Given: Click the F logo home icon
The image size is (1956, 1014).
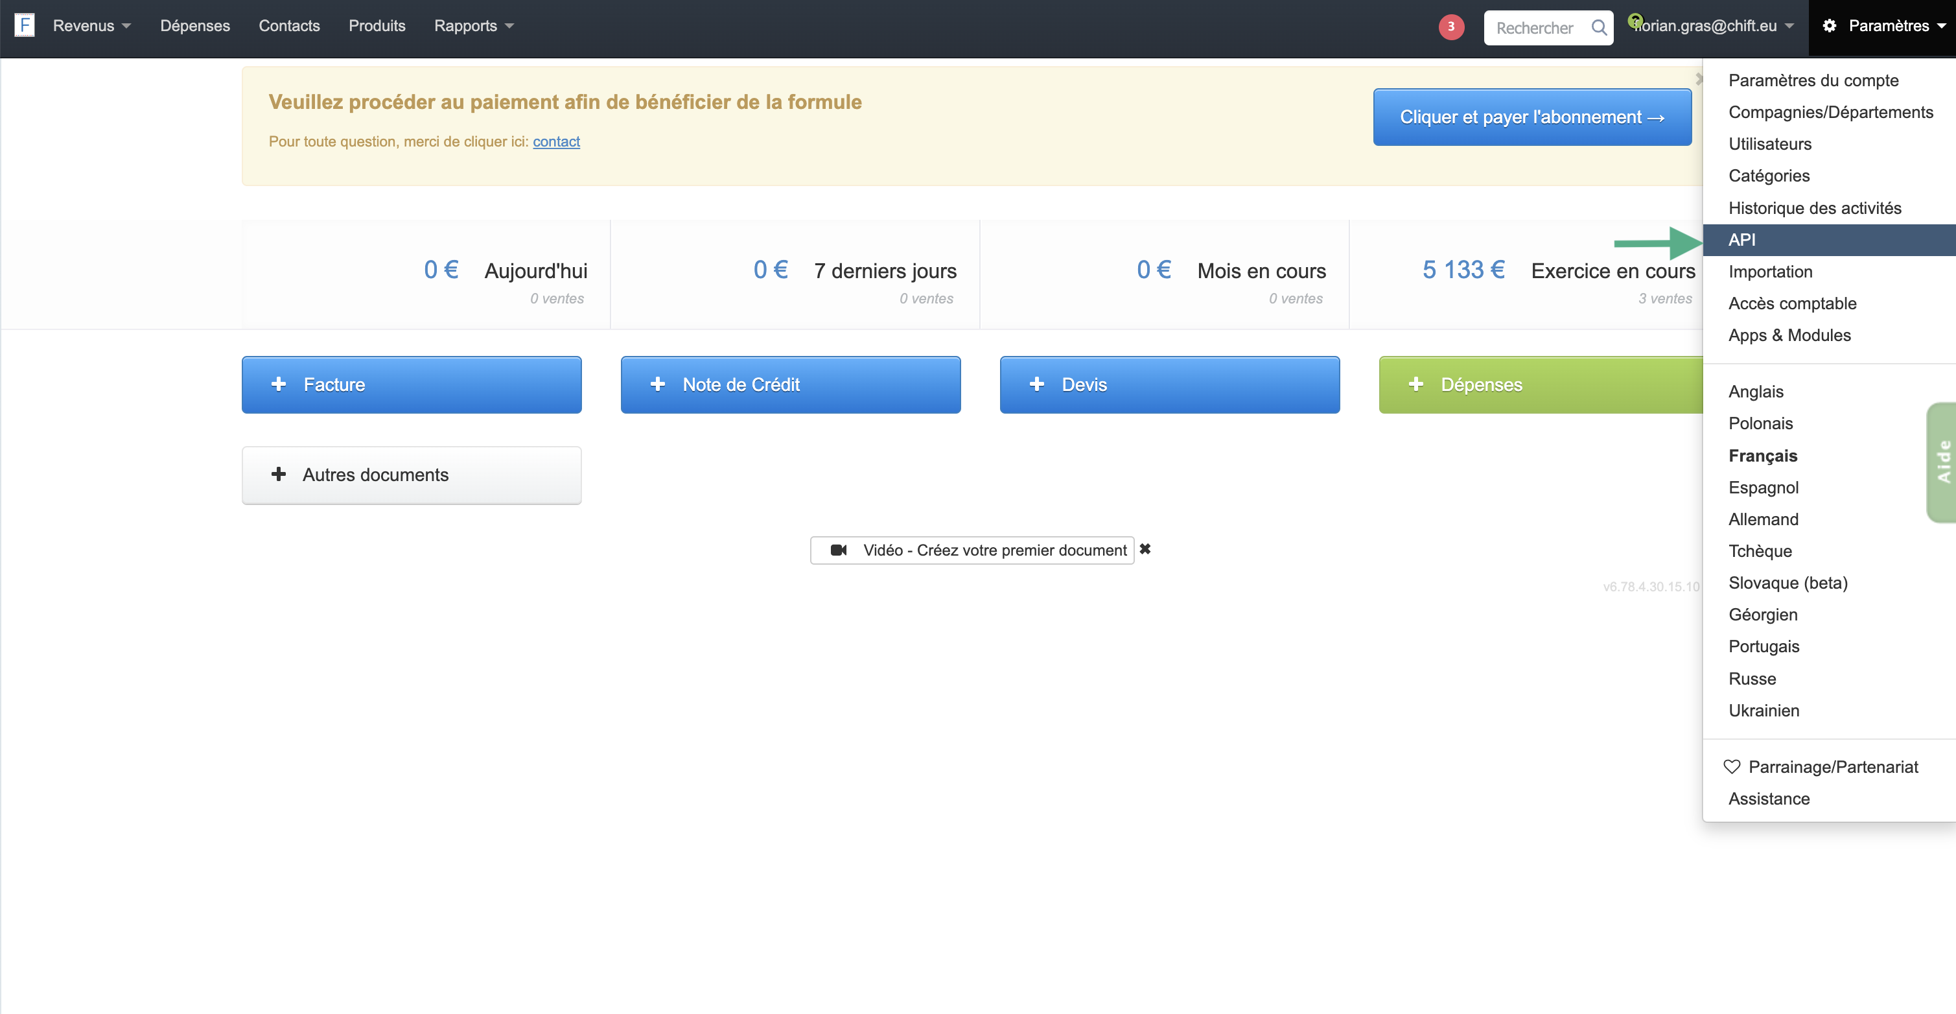Looking at the screenshot, I should (x=24, y=26).
